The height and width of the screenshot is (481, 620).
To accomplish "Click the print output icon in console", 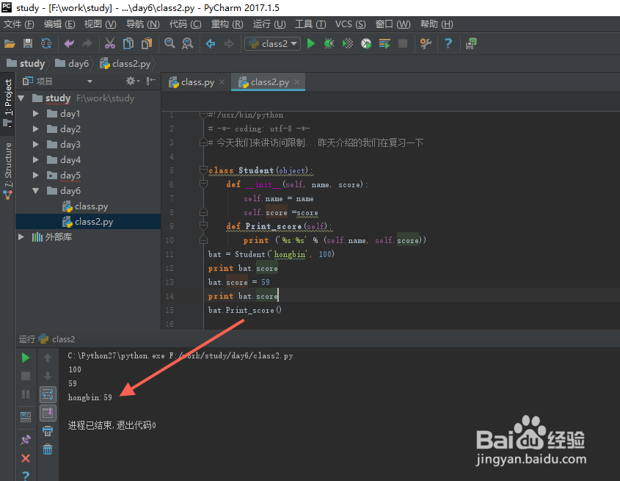I will [x=48, y=431].
